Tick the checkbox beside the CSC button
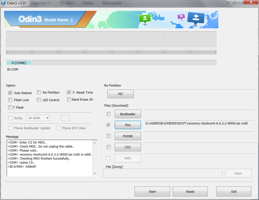 [109, 147]
